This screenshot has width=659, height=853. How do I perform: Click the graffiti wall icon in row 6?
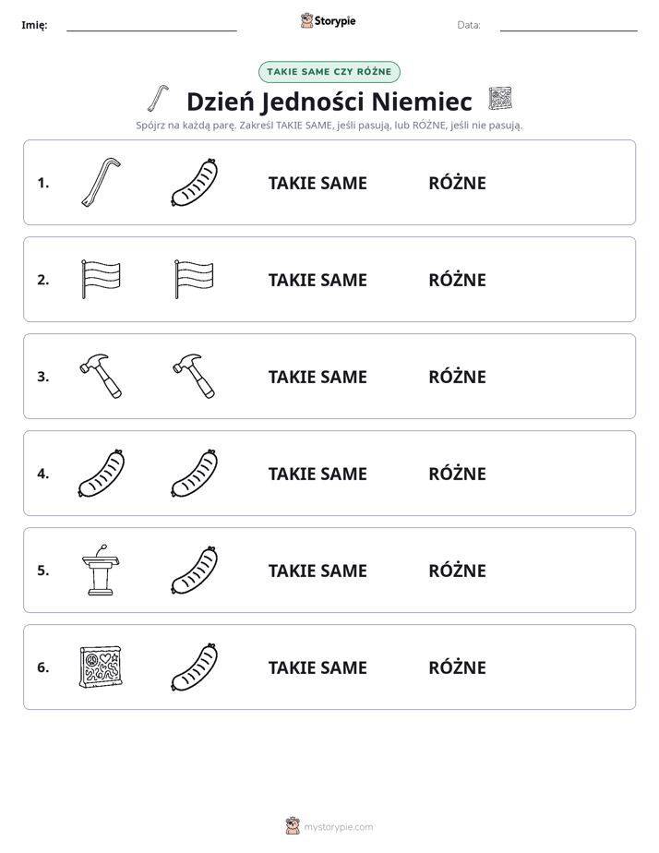tap(102, 667)
